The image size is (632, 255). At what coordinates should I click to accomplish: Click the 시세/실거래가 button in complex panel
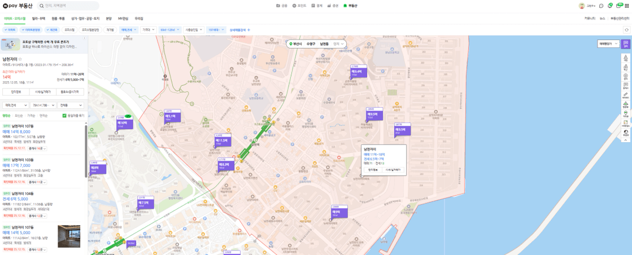[x=43, y=92]
